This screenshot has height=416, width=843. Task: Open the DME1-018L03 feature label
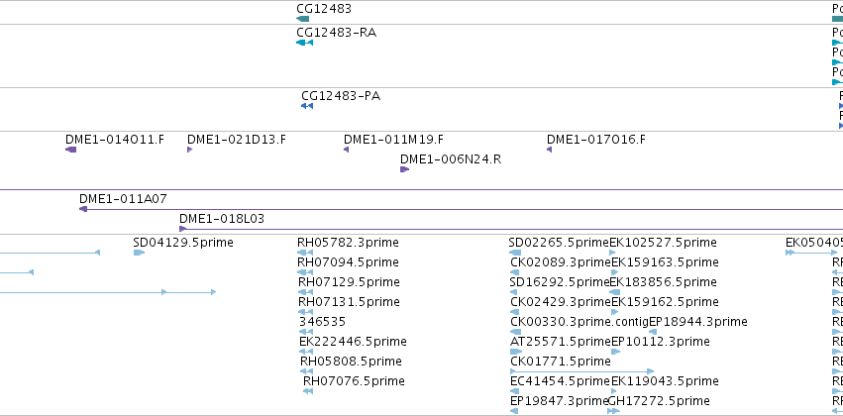tap(222, 219)
